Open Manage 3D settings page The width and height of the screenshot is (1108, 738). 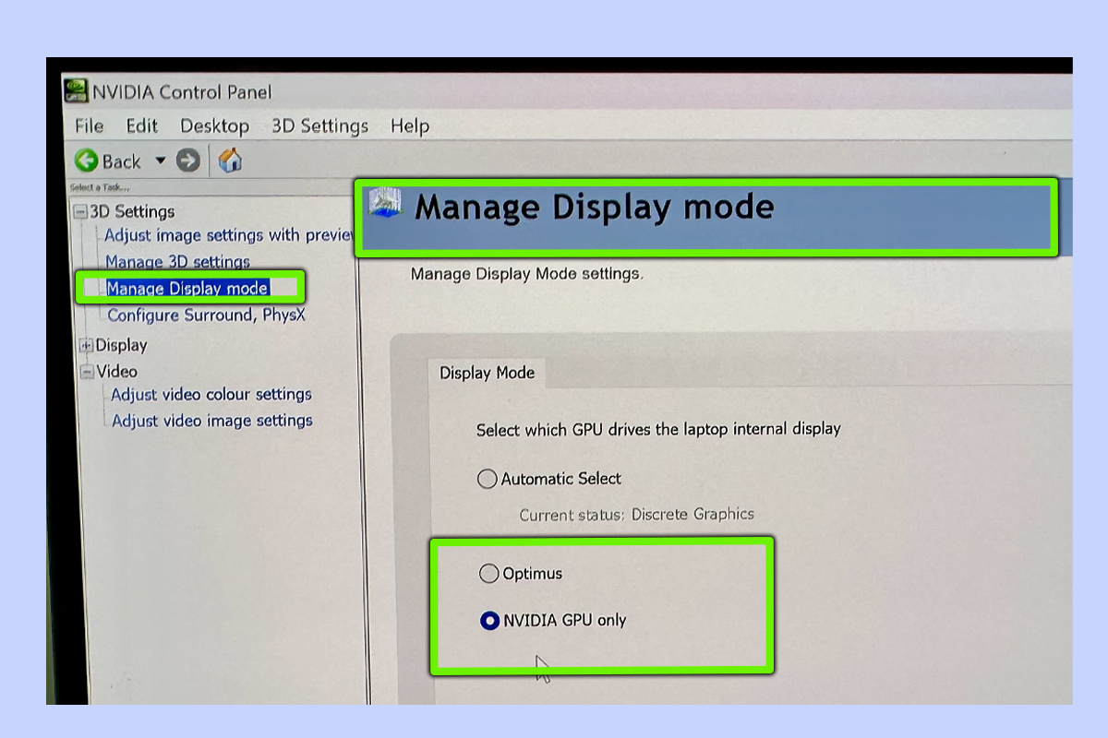coord(177,262)
